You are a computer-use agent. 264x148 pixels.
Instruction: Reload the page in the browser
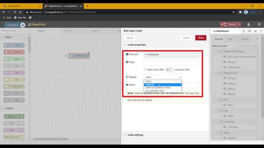coord(17,12)
